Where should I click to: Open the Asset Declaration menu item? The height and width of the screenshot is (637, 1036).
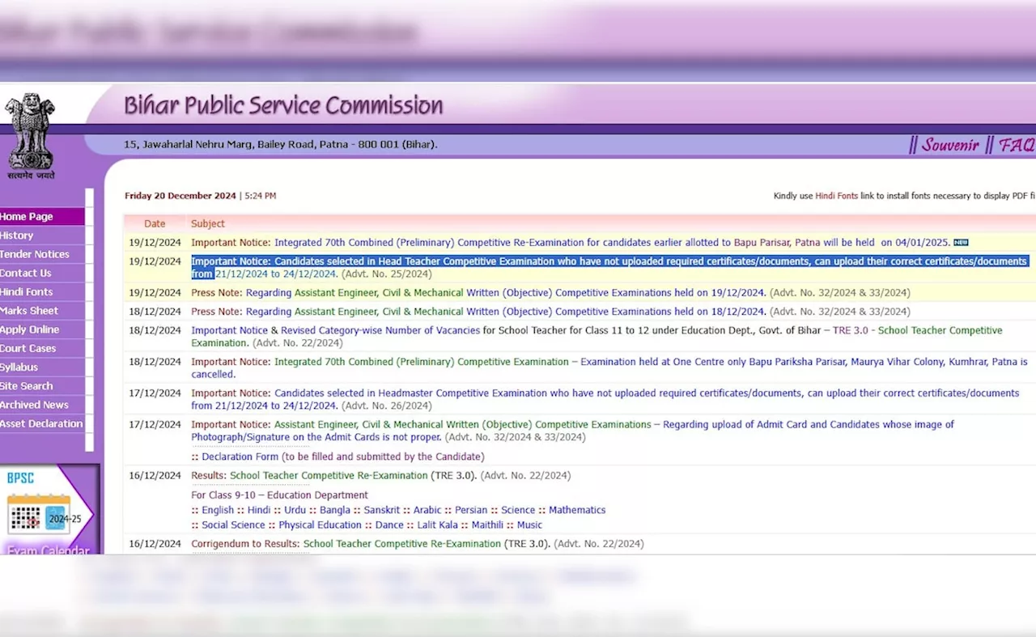pos(42,423)
